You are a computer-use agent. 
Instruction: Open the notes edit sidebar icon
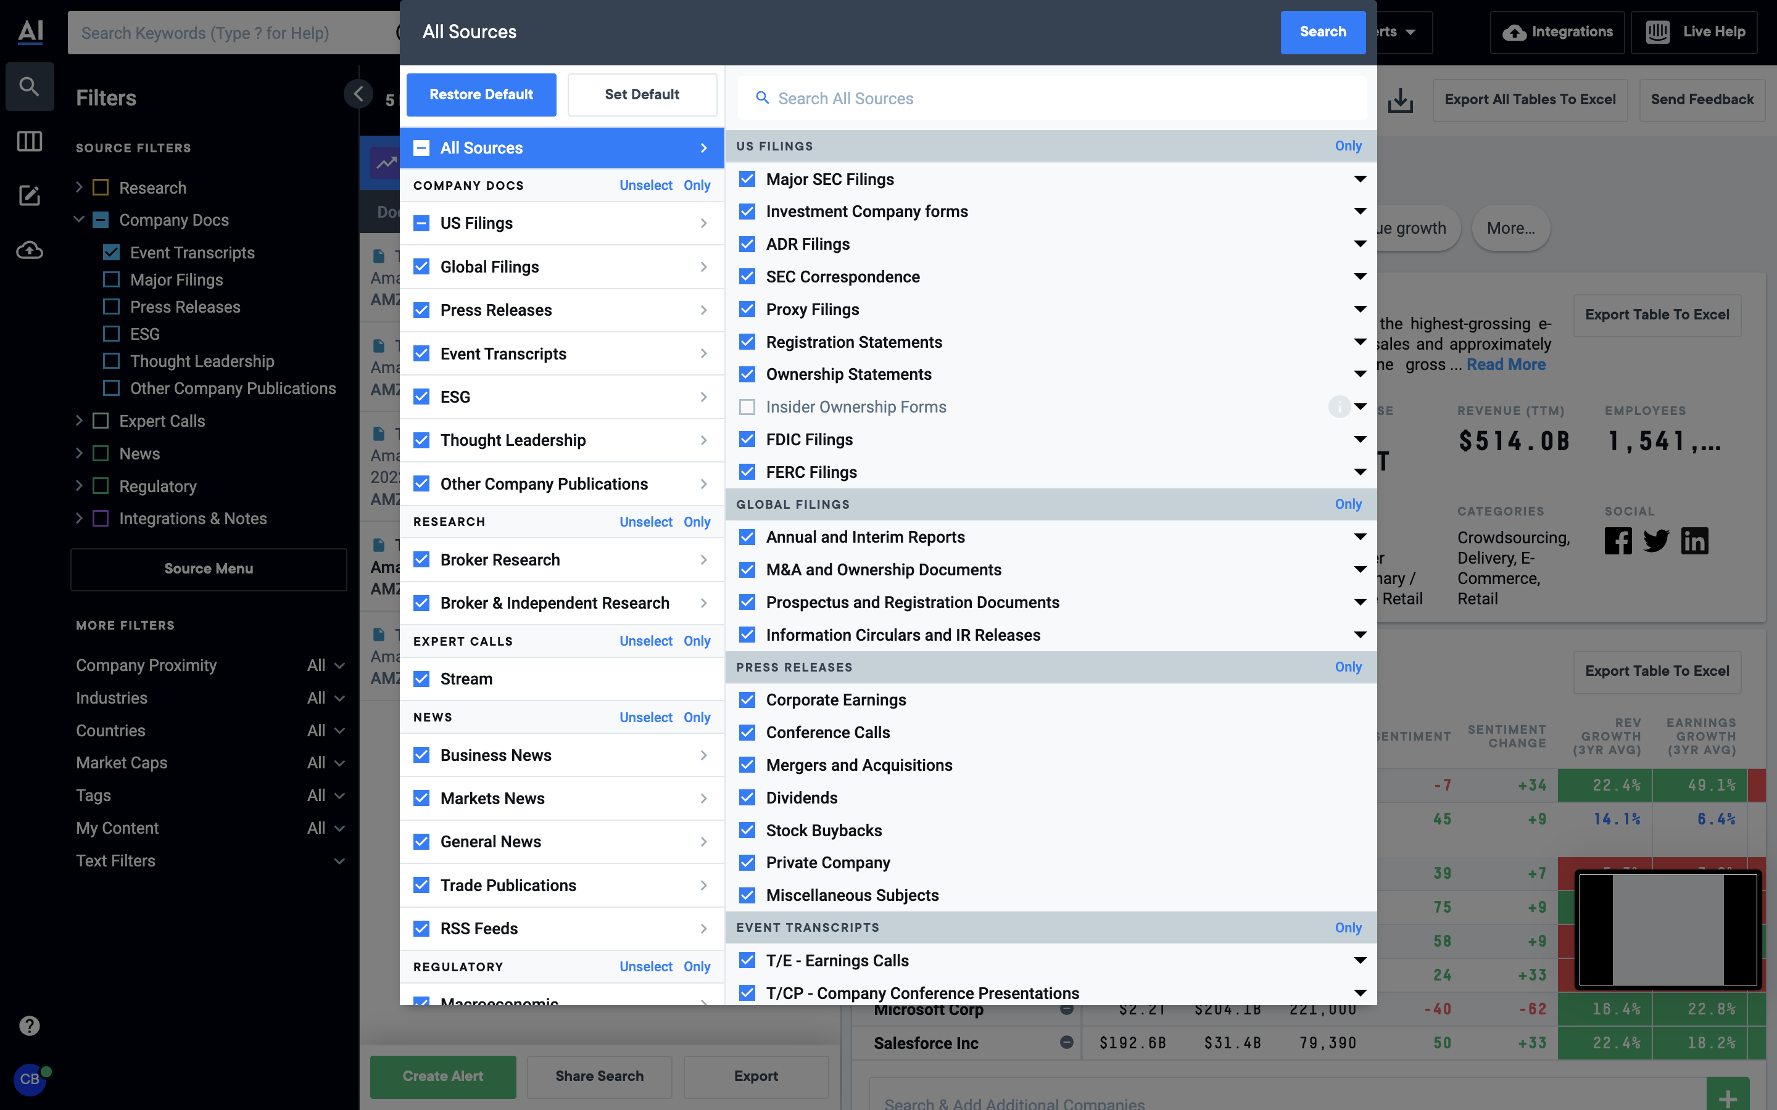[30, 195]
